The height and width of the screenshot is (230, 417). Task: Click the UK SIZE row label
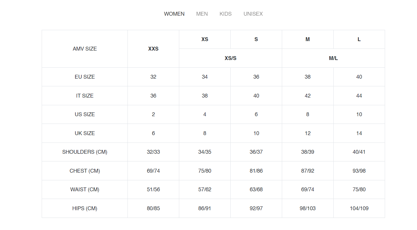[85, 133]
